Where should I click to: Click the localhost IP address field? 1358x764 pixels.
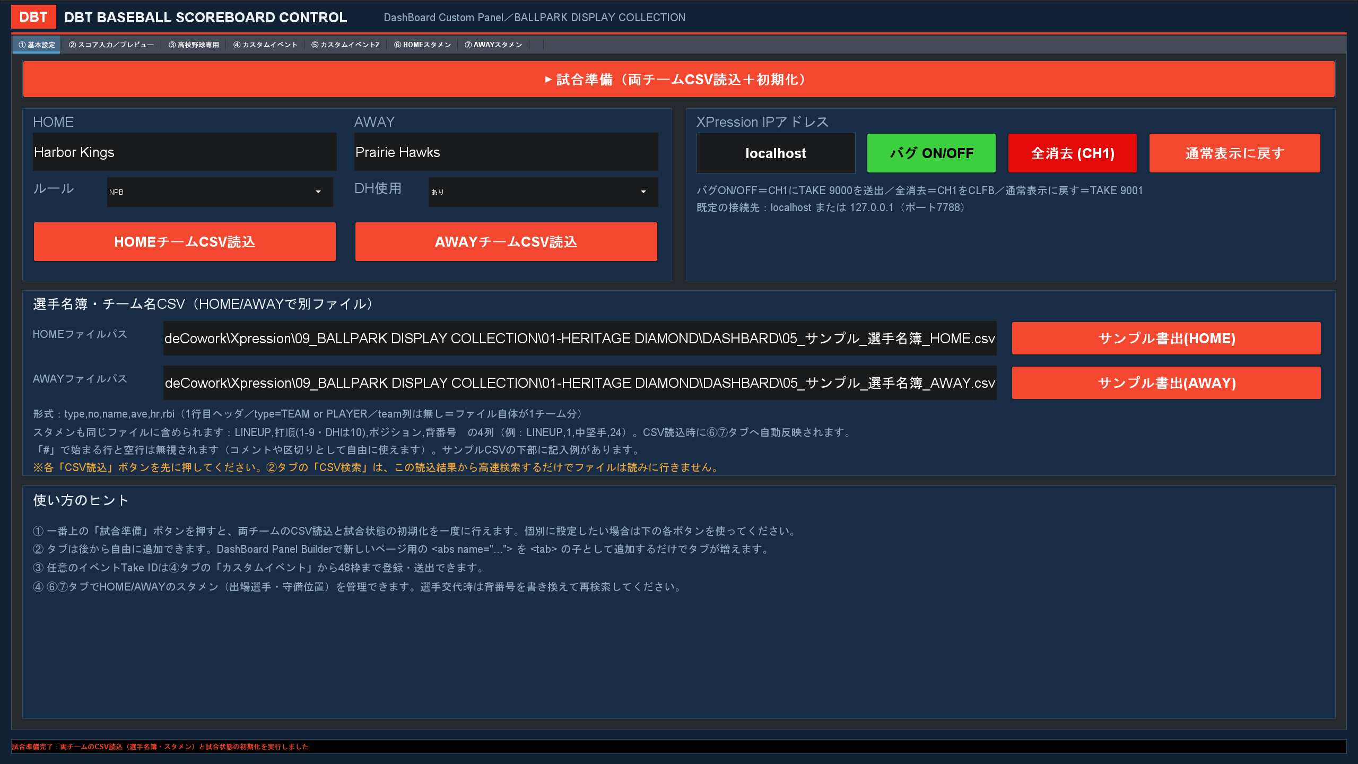tap(776, 153)
